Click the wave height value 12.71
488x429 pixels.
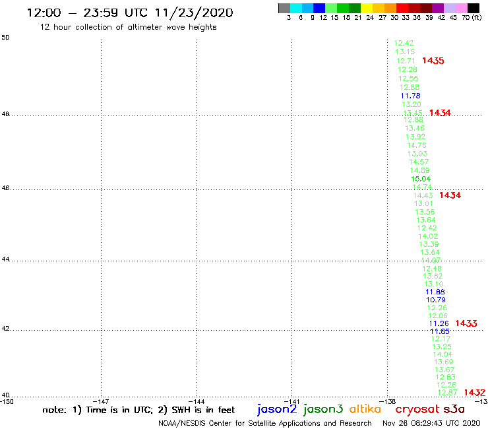point(406,61)
